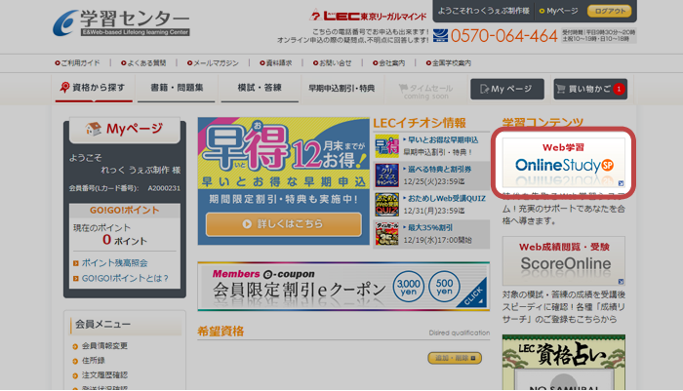Click the 会員限定割引eクーポン banner
Screen dimensions: 683x391
343,287
